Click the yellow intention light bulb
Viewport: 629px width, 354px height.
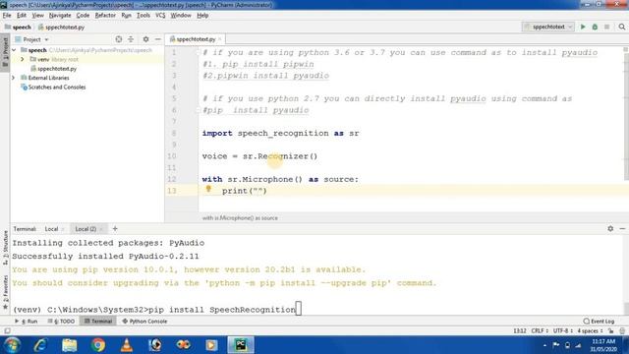[x=208, y=189]
